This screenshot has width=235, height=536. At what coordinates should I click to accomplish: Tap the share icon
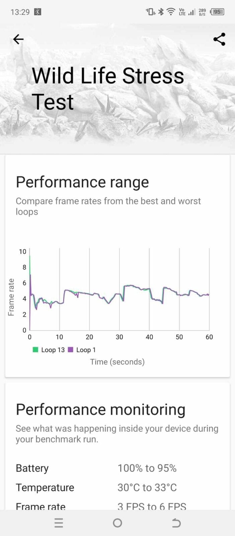[x=219, y=39]
